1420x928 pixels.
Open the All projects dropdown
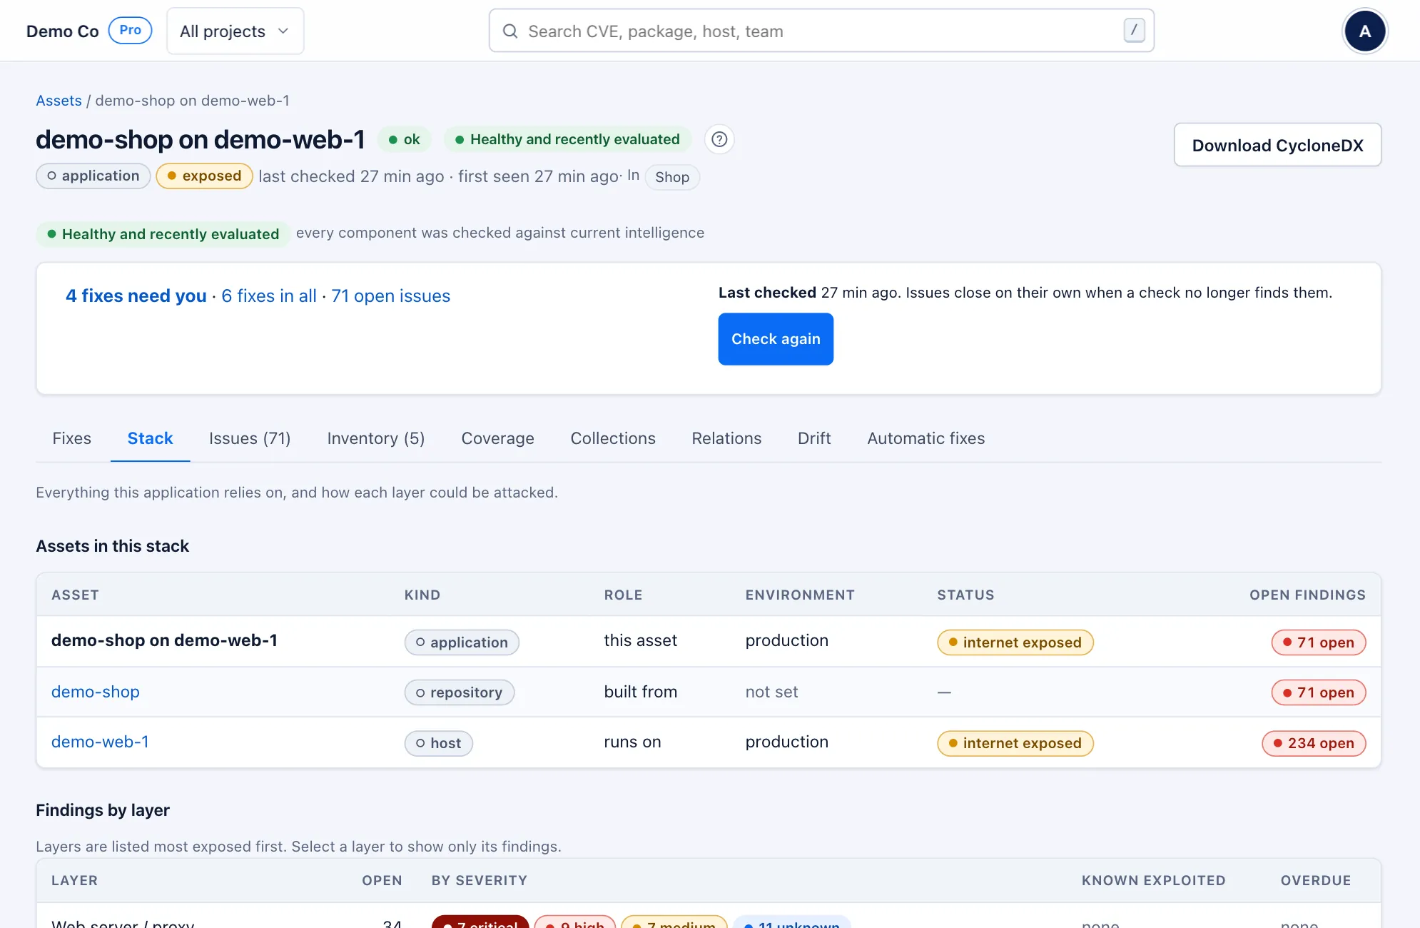235,31
